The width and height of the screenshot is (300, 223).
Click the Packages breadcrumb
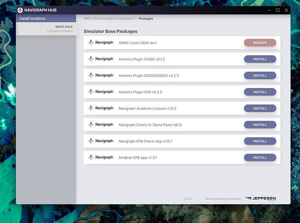pyautogui.click(x=146, y=19)
